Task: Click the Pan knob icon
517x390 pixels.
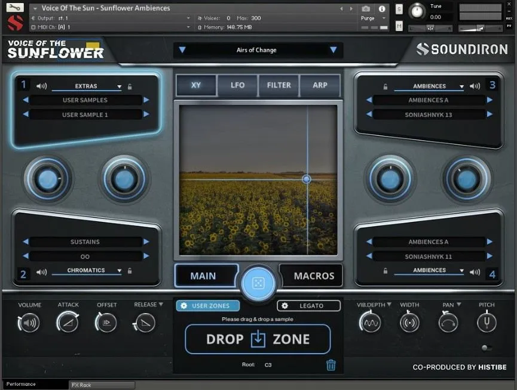Action: tap(448, 323)
